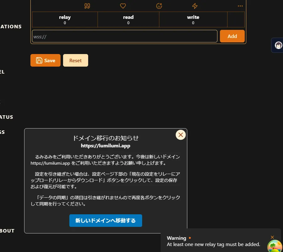The width and height of the screenshot is (283, 252).
Task: Open the emoji reaction picker icon
Action: [x=159, y=6]
